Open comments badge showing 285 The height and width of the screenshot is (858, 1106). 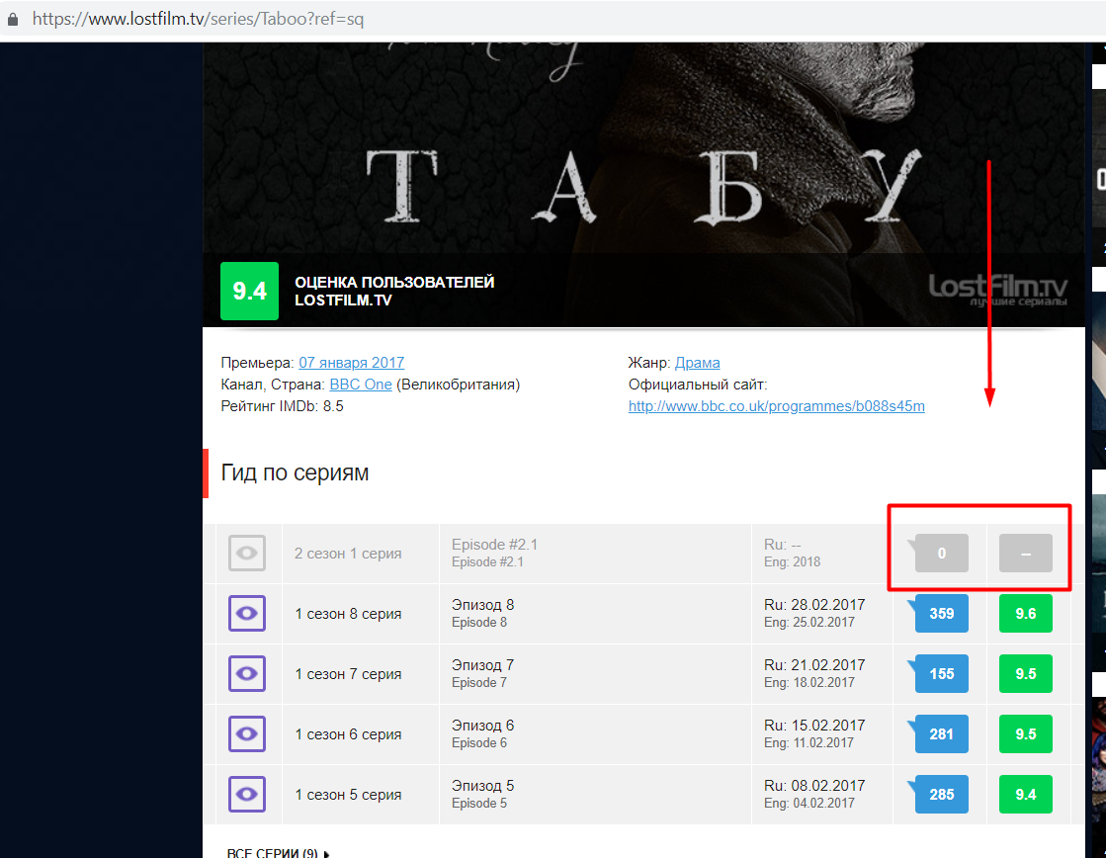[x=941, y=795]
